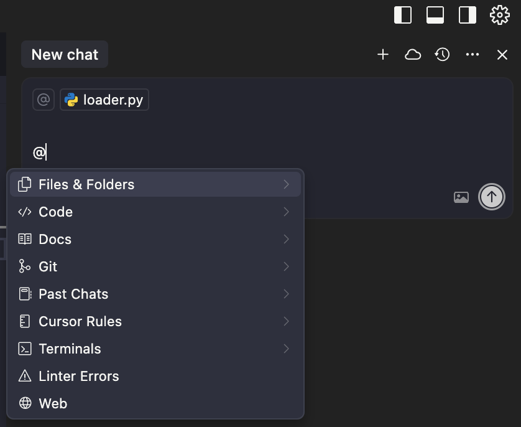Choose Git from the mention menu
Viewport: 521px width, 427px height.
pos(155,266)
